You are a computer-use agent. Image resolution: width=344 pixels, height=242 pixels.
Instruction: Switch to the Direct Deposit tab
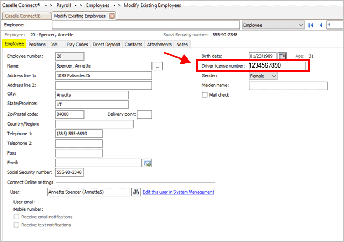click(x=107, y=45)
